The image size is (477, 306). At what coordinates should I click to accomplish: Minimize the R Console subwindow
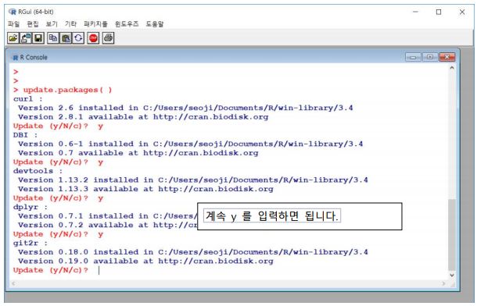coord(413,57)
